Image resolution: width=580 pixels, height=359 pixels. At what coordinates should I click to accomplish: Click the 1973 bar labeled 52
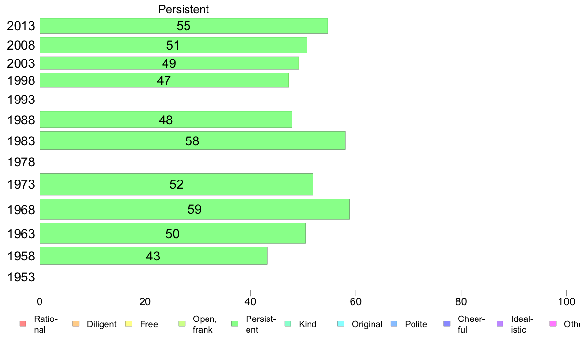coord(176,184)
